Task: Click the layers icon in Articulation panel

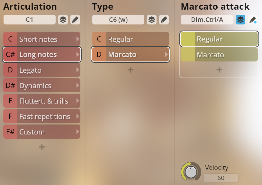Action: tap(63, 20)
